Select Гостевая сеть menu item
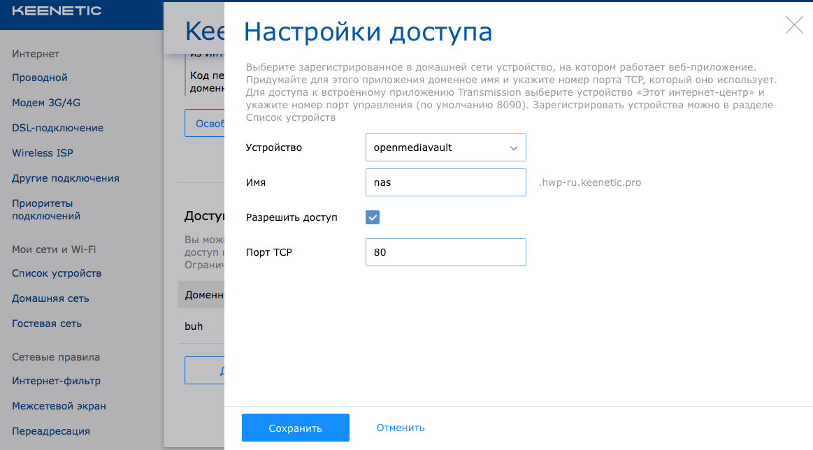The width and height of the screenshot is (813, 450). (47, 324)
